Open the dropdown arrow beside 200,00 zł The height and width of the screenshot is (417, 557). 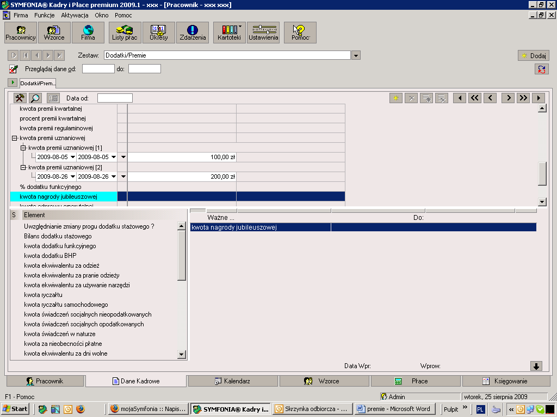point(123,176)
